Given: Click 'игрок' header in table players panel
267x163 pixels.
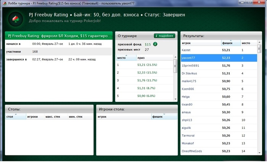Looking at the screenshot, I should click(124, 117).
